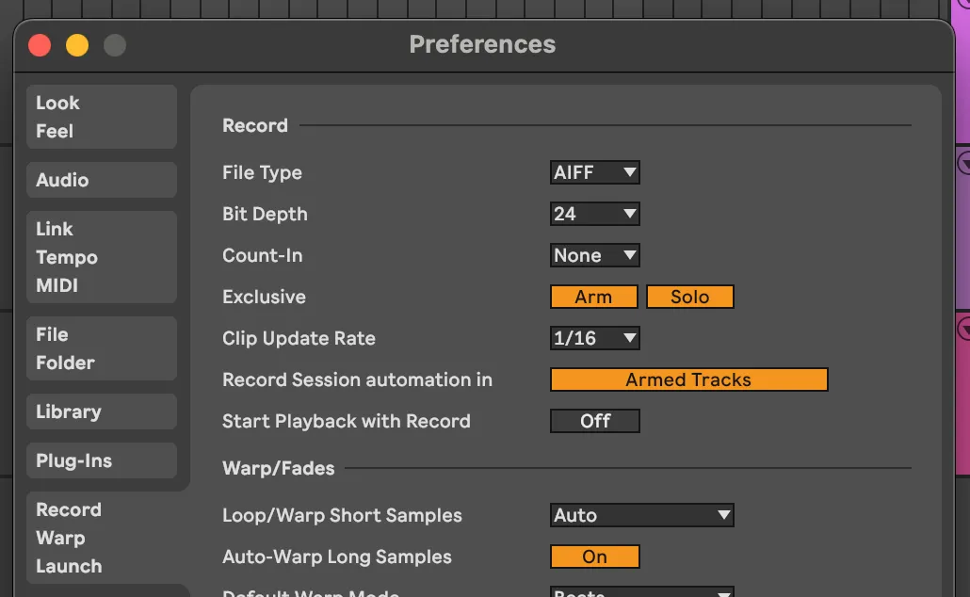970x597 pixels.
Task: Change the Count-In setting
Action: click(x=594, y=255)
